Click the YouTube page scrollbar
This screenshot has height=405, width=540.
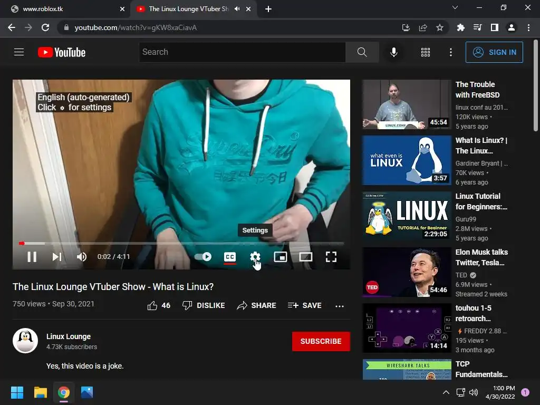pyautogui.click(x=536, y=85)
